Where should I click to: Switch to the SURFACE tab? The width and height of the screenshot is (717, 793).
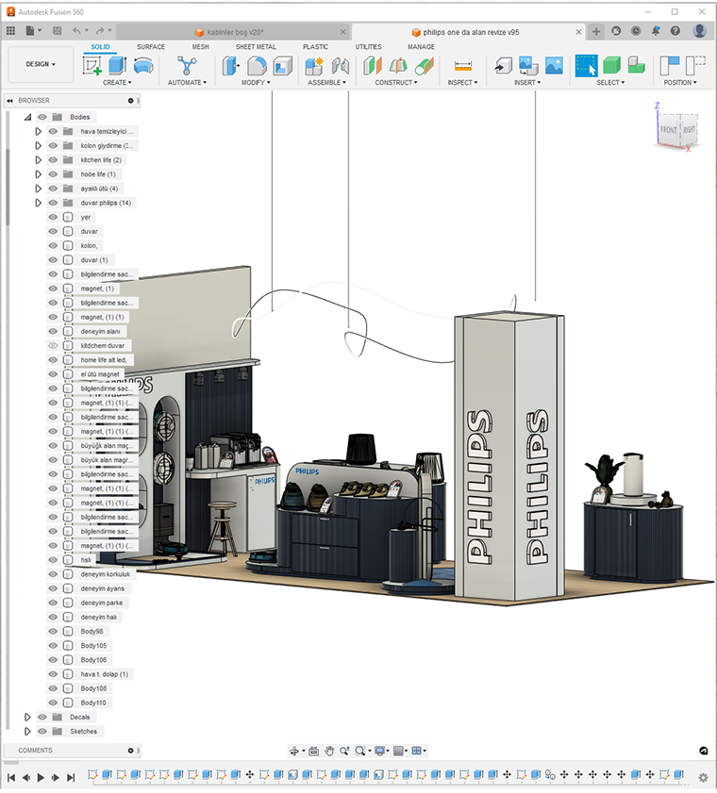[x=150, y=46]
